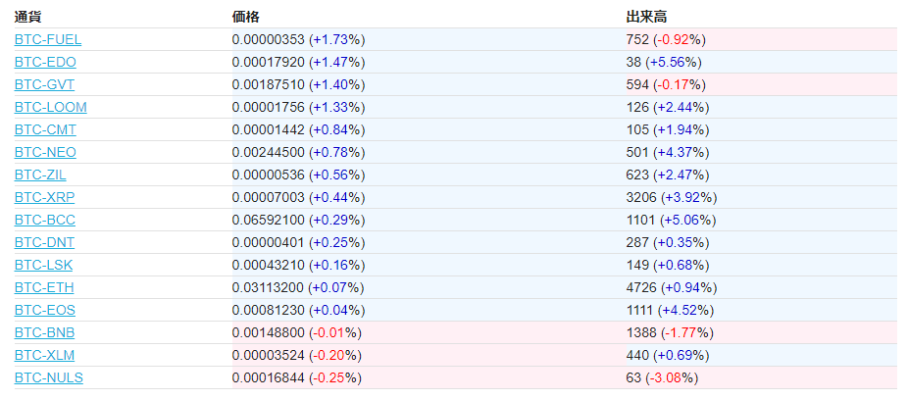Open the BTC-NEO pair link
Viewport: 908px width, 400px height.
(45, 152)
